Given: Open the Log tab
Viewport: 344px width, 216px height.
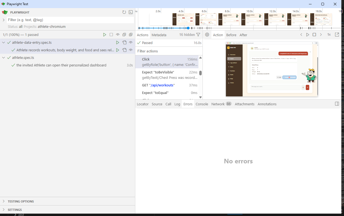Looking at the screenshot, I should tap(177, 104).
